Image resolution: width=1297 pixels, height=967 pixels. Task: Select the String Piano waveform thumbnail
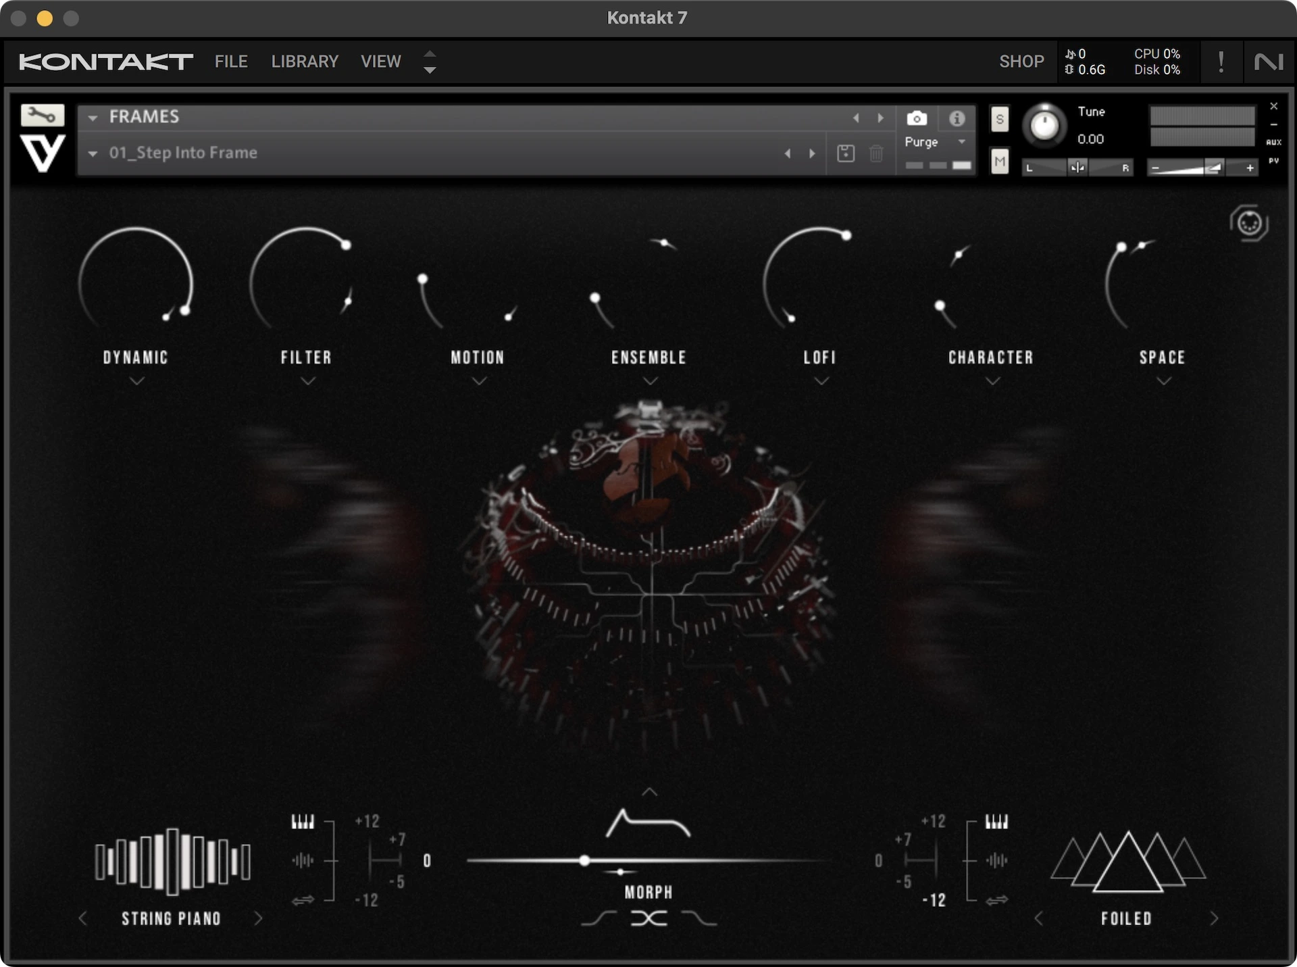click(172, 861)
